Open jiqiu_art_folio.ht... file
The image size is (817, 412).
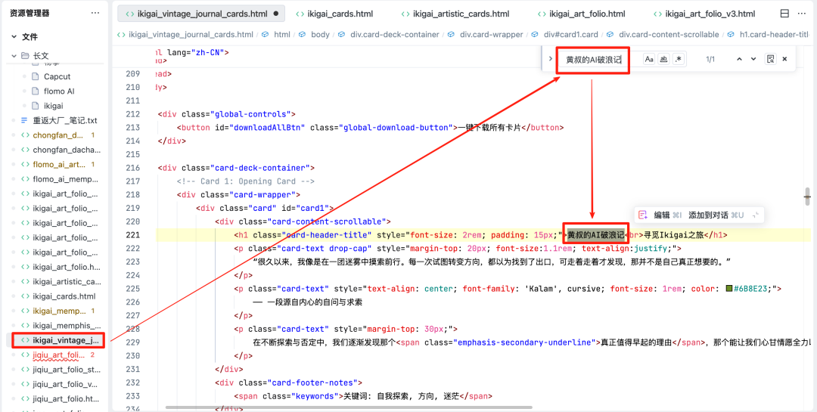[x=66, y=399]
